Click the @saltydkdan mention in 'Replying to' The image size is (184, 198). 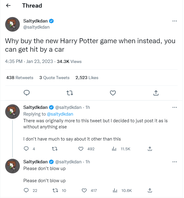pos(60,114)
